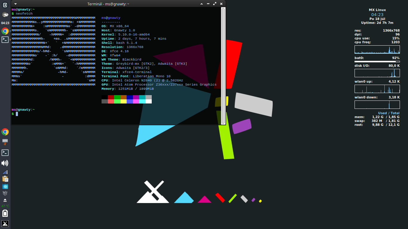Click the network signal bars icon

5,172
